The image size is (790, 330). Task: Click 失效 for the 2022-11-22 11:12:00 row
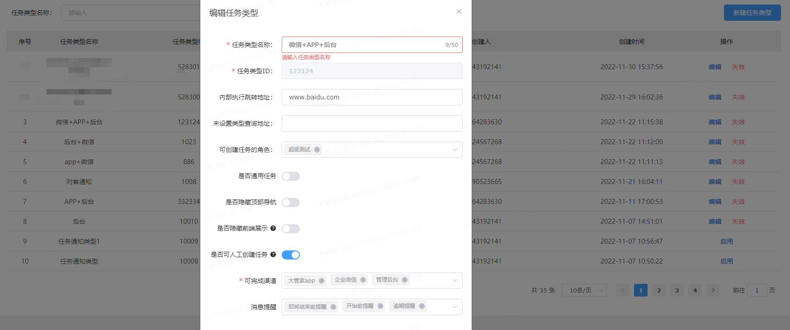738,142
